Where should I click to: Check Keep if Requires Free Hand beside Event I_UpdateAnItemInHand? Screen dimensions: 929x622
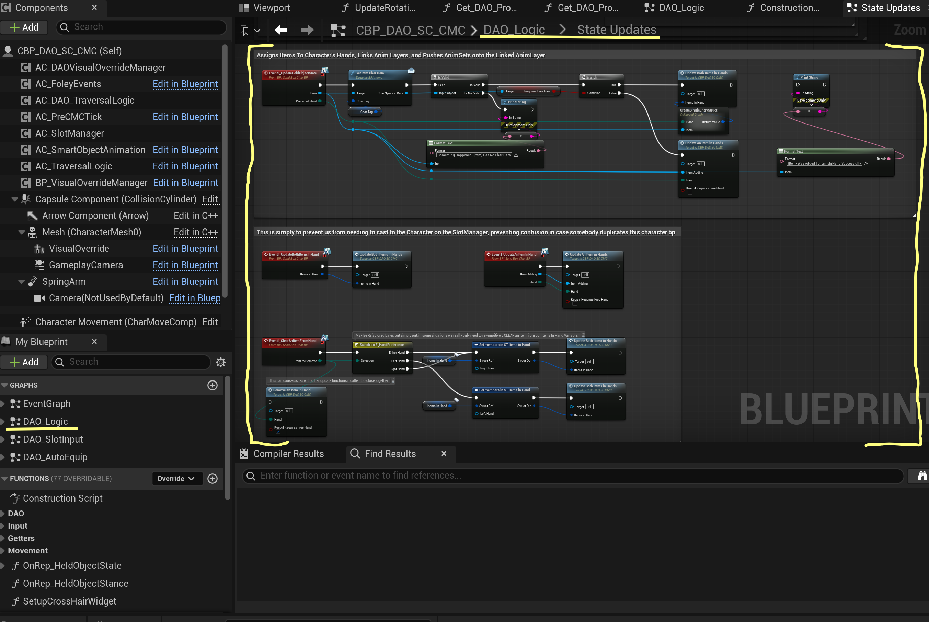575,304
